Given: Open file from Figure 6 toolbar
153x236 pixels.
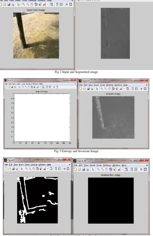Looking at the screenshot, I should 84,89.
